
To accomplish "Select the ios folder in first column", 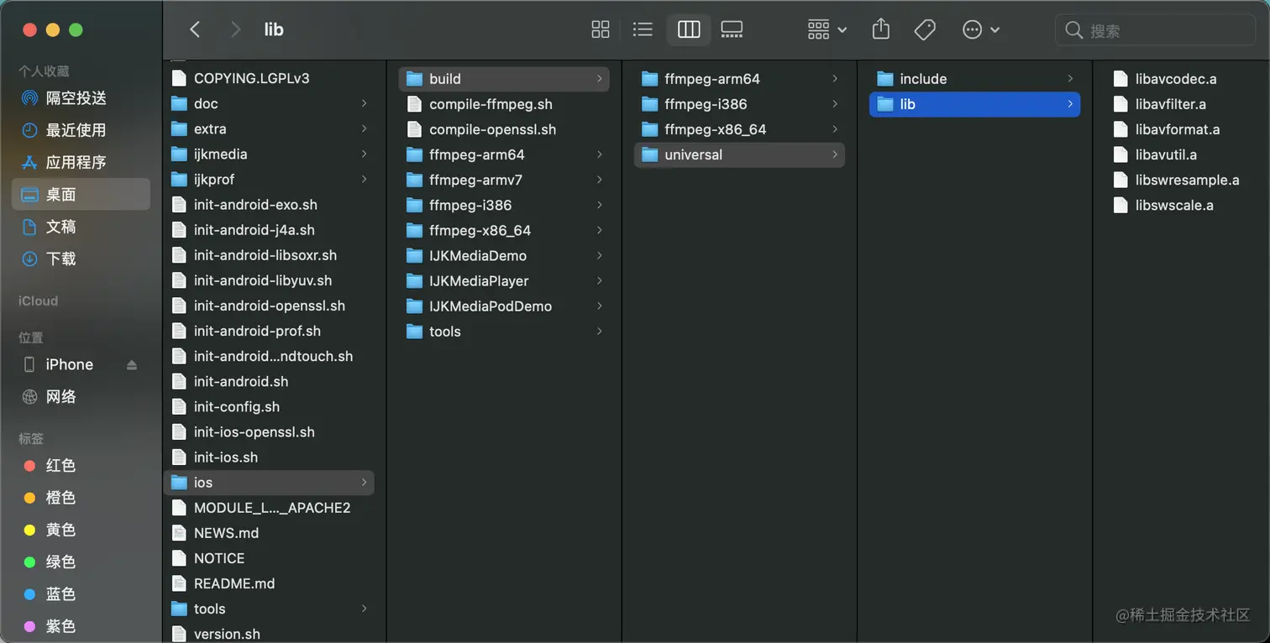I will click(270, 482).
